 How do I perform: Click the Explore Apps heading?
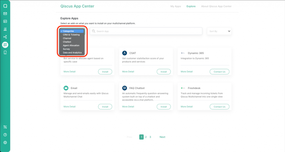69,18
